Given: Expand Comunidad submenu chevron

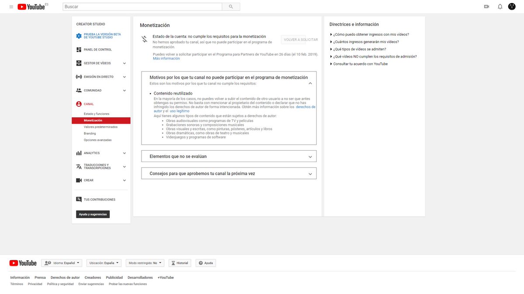Looking at the screenshot, I should (x=124, y=91).
